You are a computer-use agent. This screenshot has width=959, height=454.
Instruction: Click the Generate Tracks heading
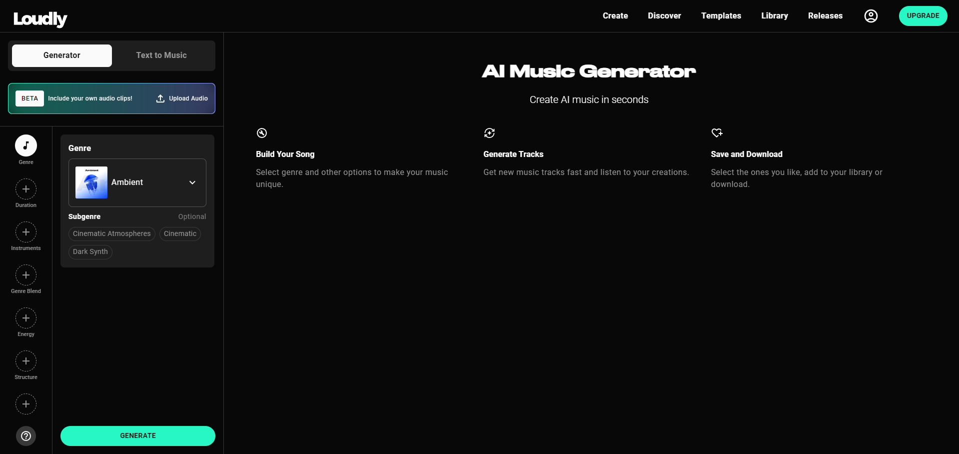coord(513,154)
